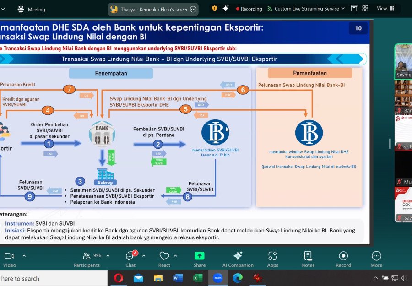Click the encryption shield icon

click(x=214, y=8)
